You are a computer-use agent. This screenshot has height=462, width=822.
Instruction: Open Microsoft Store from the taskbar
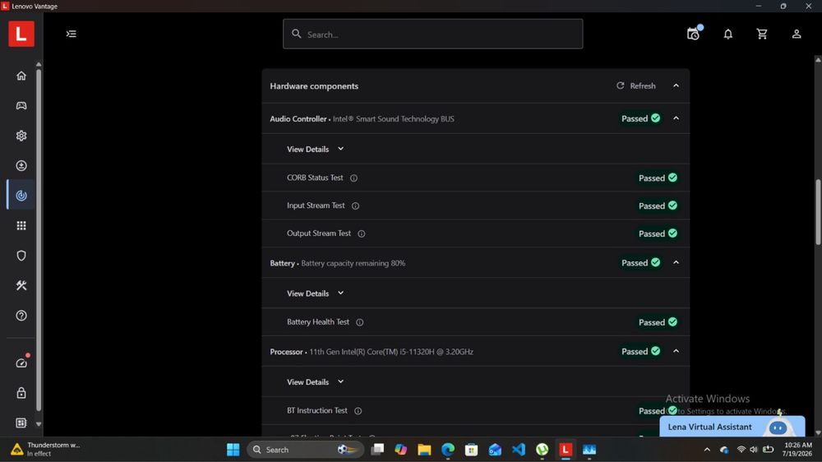(x=471, y=450)
